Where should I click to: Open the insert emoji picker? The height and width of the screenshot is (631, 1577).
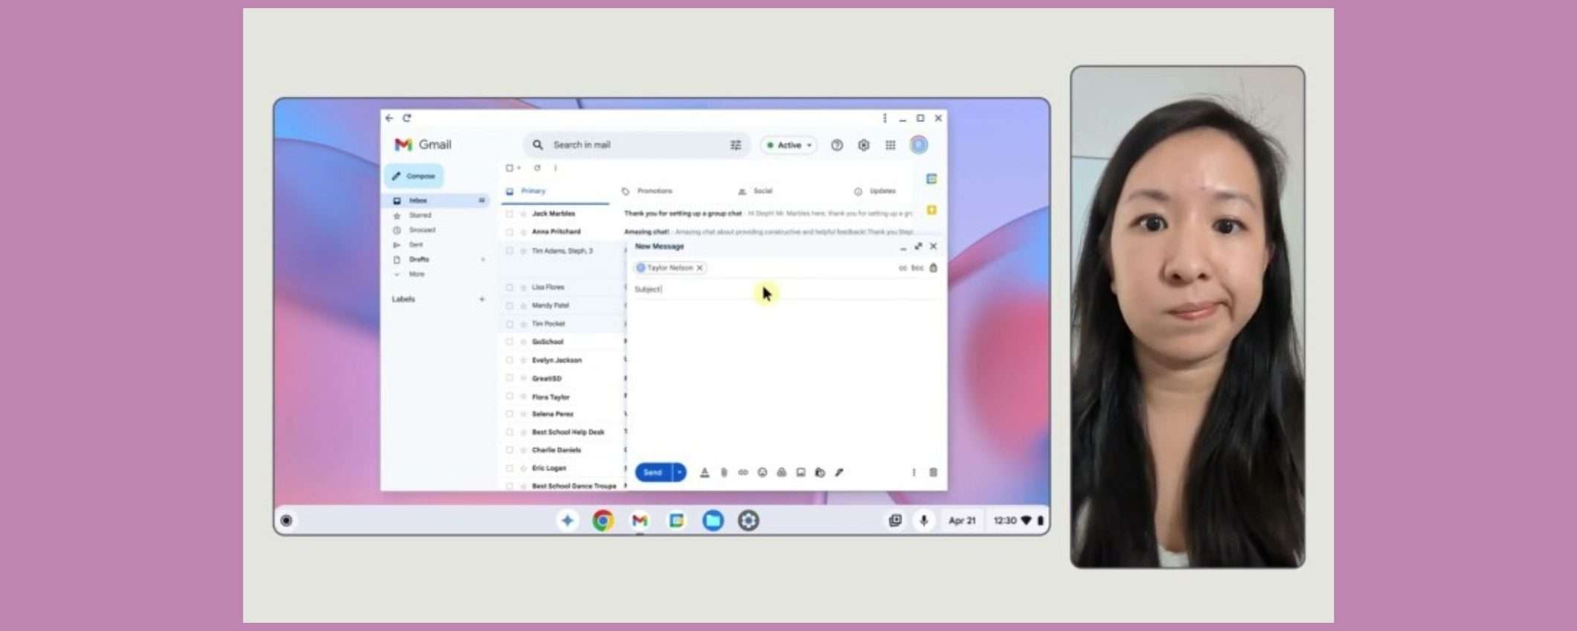762,473
